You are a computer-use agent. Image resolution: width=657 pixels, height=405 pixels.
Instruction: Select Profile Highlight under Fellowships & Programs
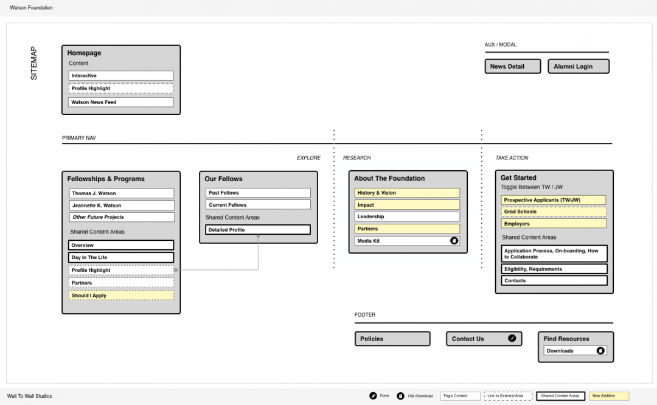click(121, 270)
